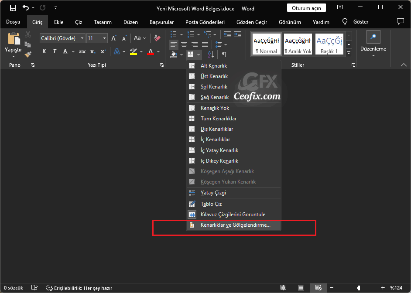Expand the styles gallery more arrow
411x293 pixels.
tap(349, 53)
